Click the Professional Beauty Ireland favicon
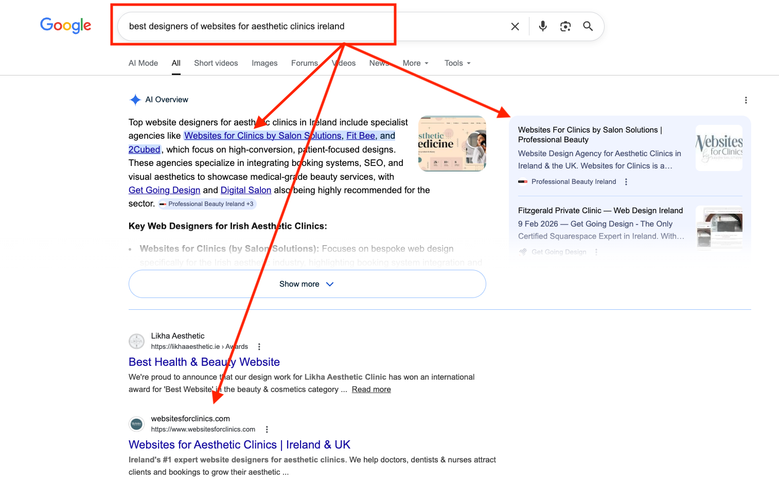 click(x=523, y=182)
